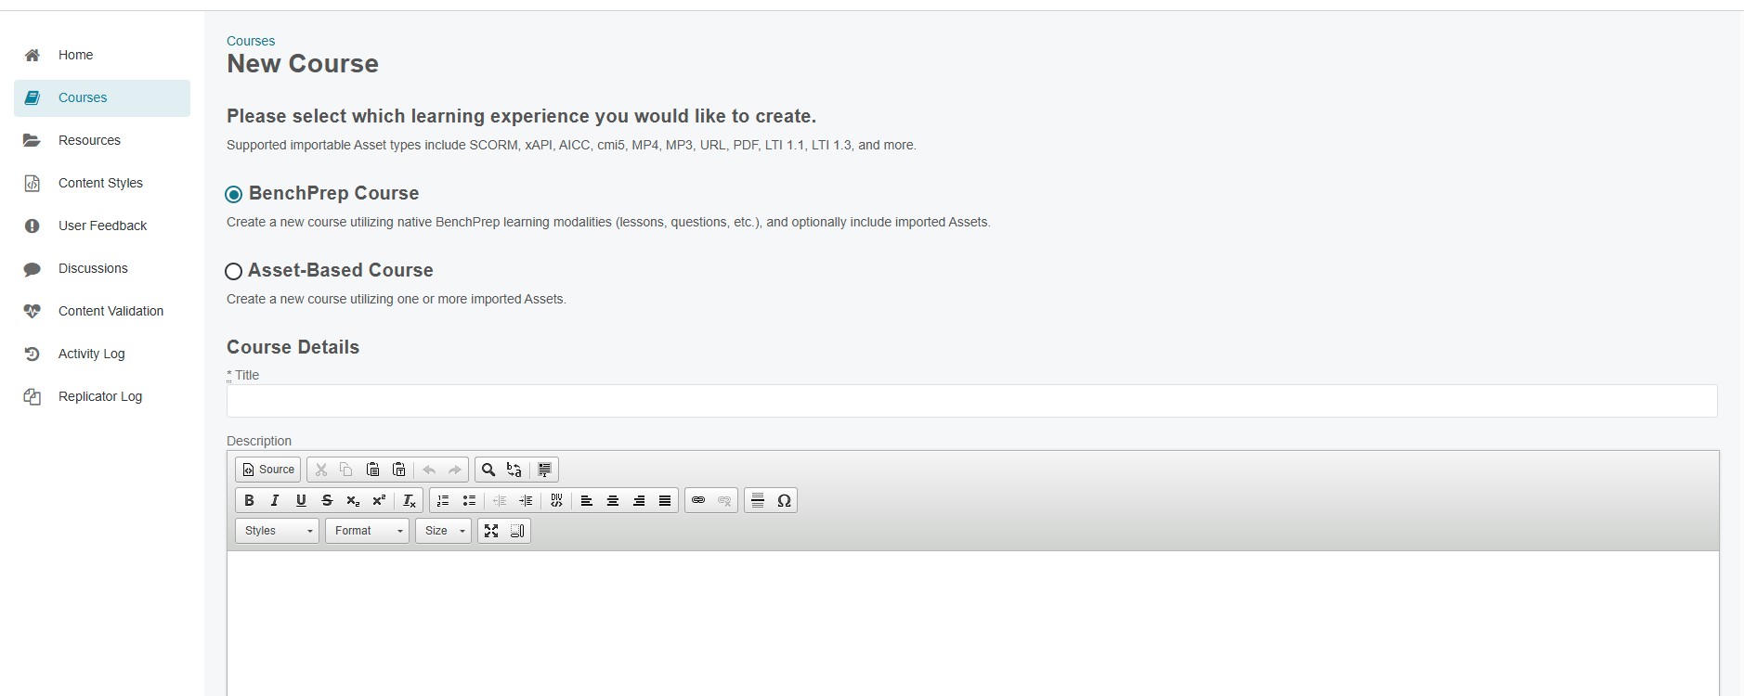Create a Div container

tap(556, 500)
